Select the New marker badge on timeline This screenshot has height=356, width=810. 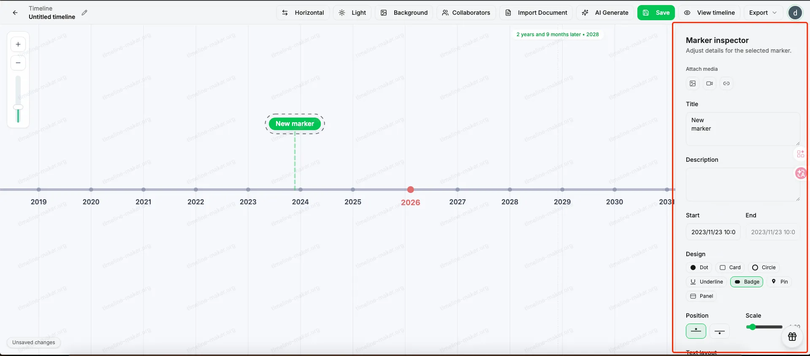tap(295, 124)
